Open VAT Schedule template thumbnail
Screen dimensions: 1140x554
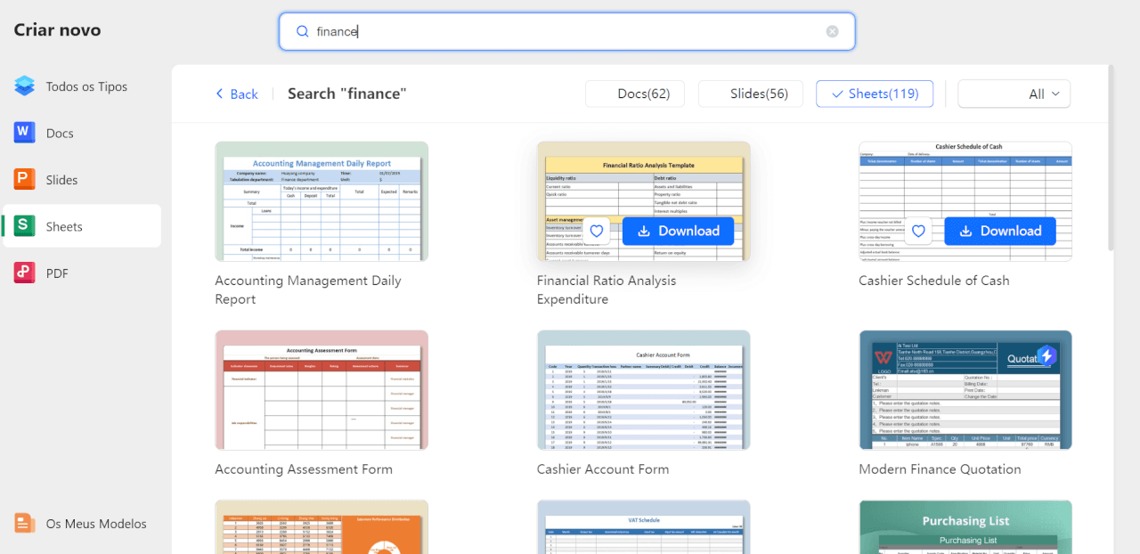pyautogui.click(x=644, y=526)
